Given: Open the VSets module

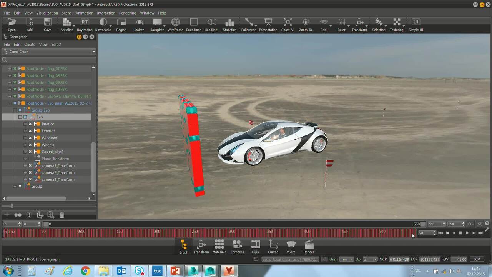Looking at the screenshot, I should 291,247.
